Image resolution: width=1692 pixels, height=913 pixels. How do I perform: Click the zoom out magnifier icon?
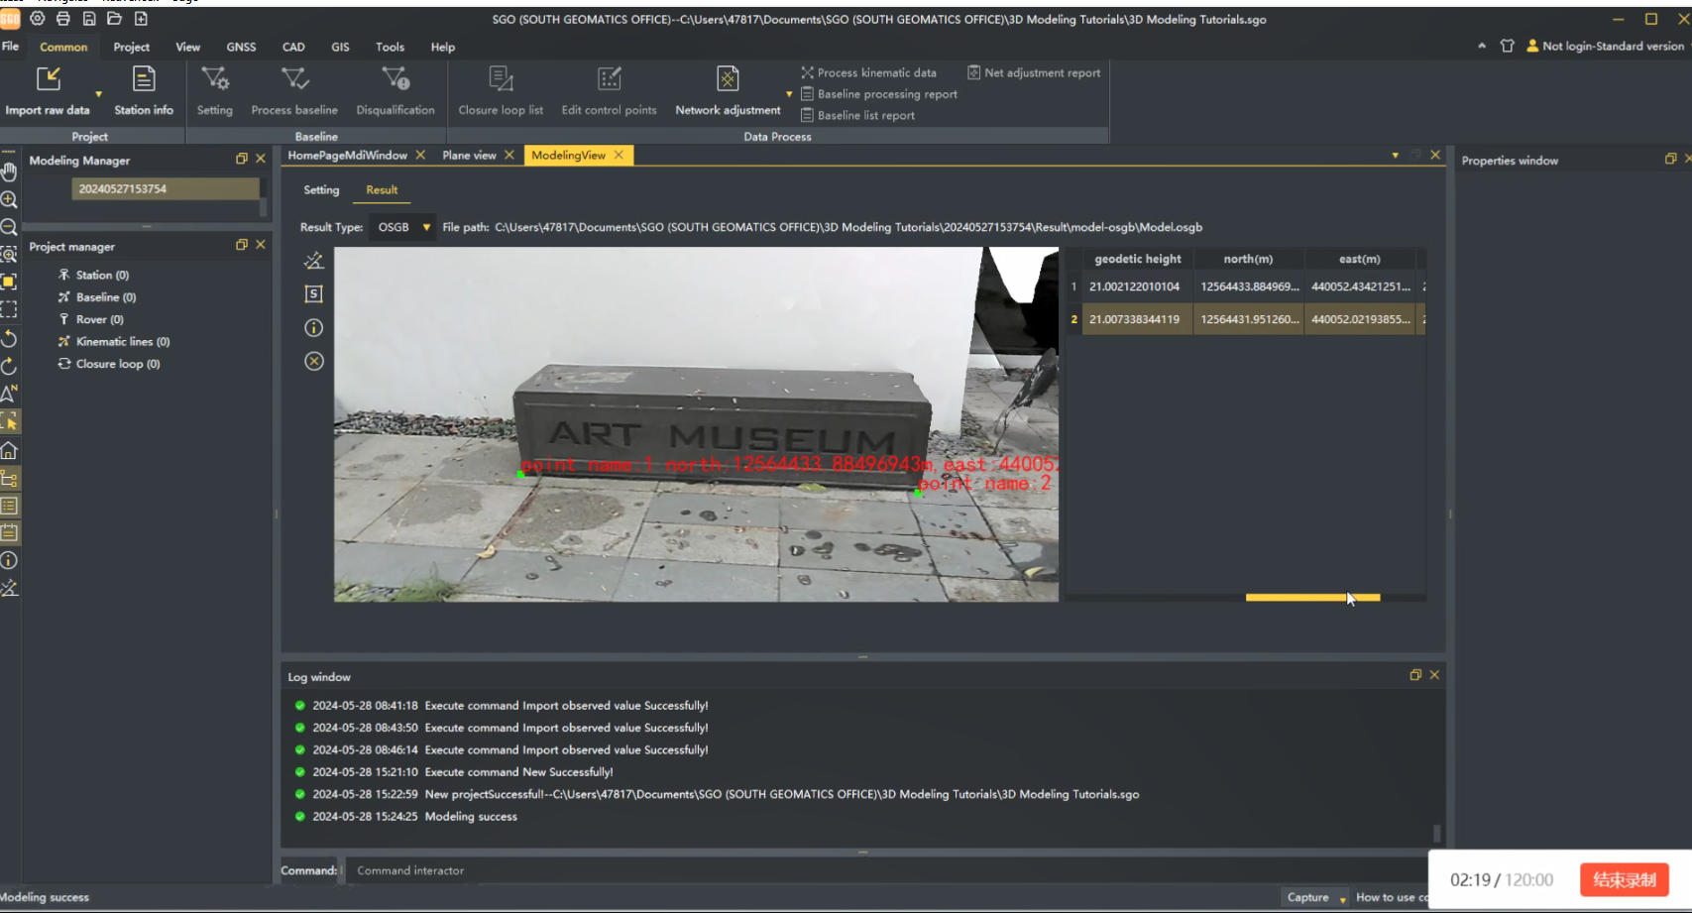coord(9,227)
